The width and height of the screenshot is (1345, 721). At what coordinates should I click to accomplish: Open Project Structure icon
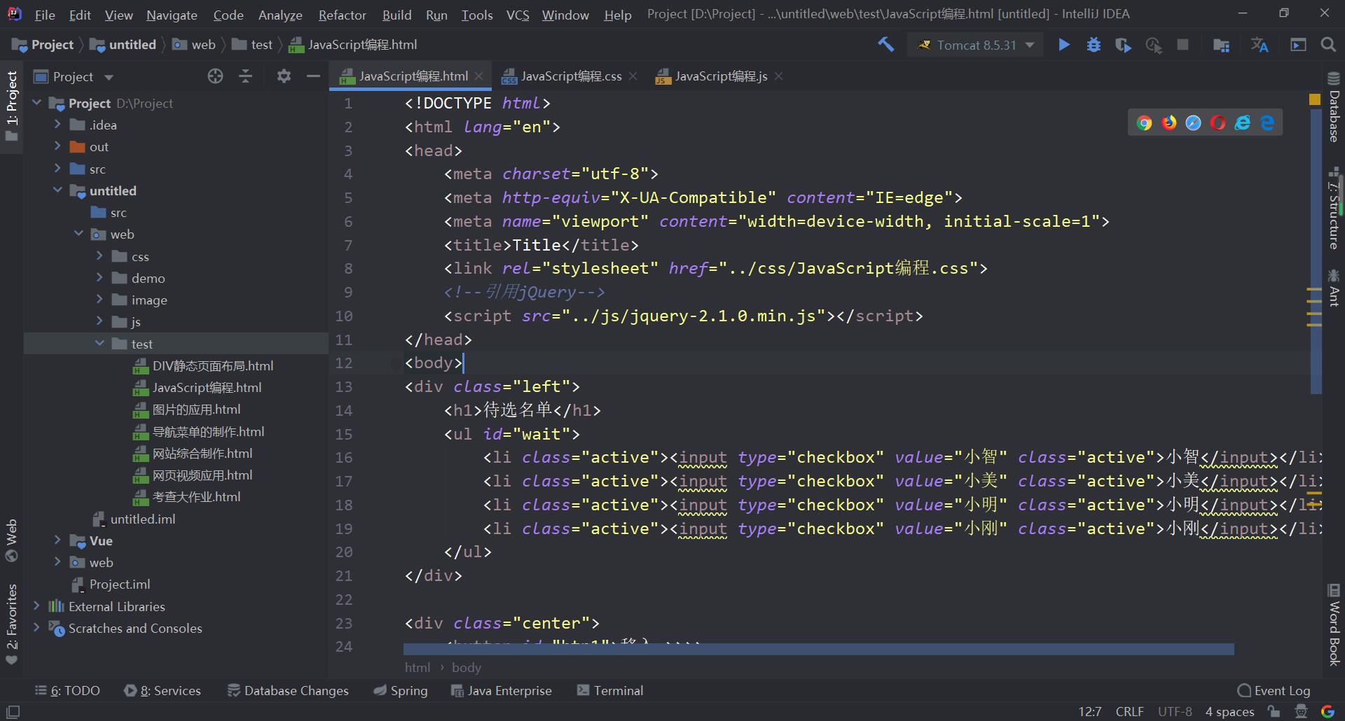pos(1221,45)
